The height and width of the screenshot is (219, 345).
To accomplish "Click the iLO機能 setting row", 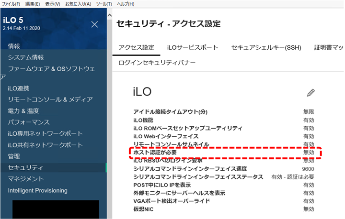I will 224,120.
